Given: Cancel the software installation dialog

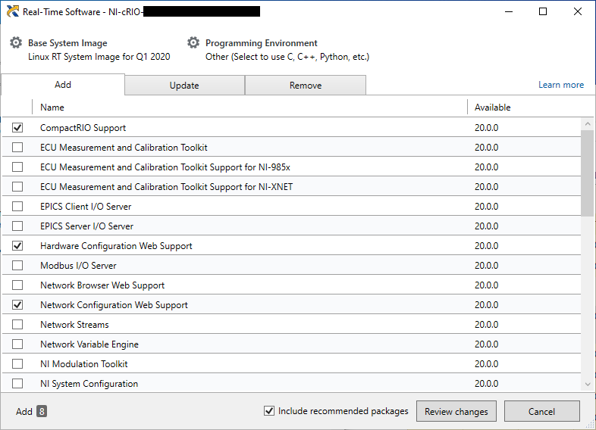Looking at the screenshot, I should [541, 412].
